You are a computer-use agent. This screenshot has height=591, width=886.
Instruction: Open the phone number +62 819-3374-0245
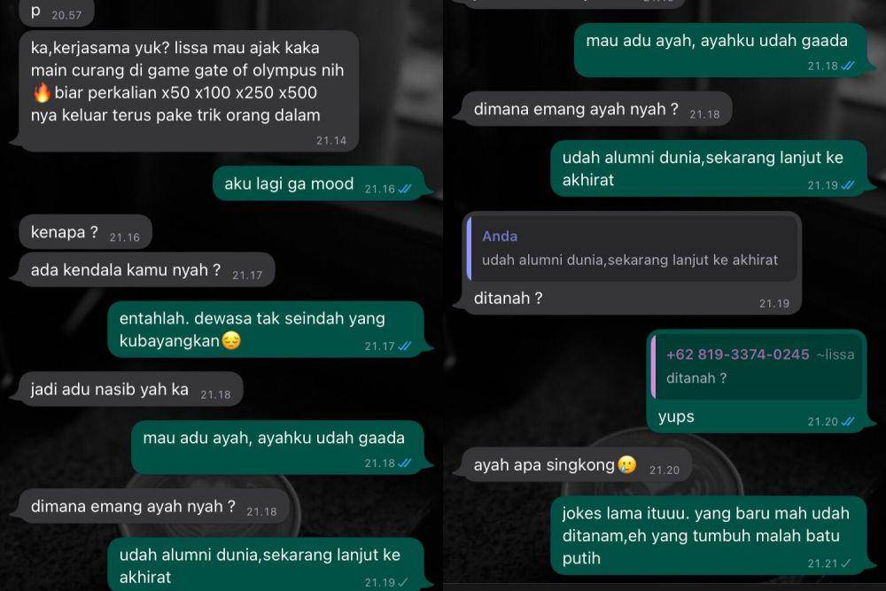point(737,354)
